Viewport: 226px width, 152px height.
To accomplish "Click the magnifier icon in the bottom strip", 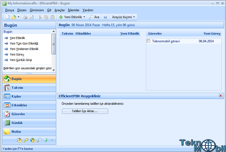I will pos(39,140).
